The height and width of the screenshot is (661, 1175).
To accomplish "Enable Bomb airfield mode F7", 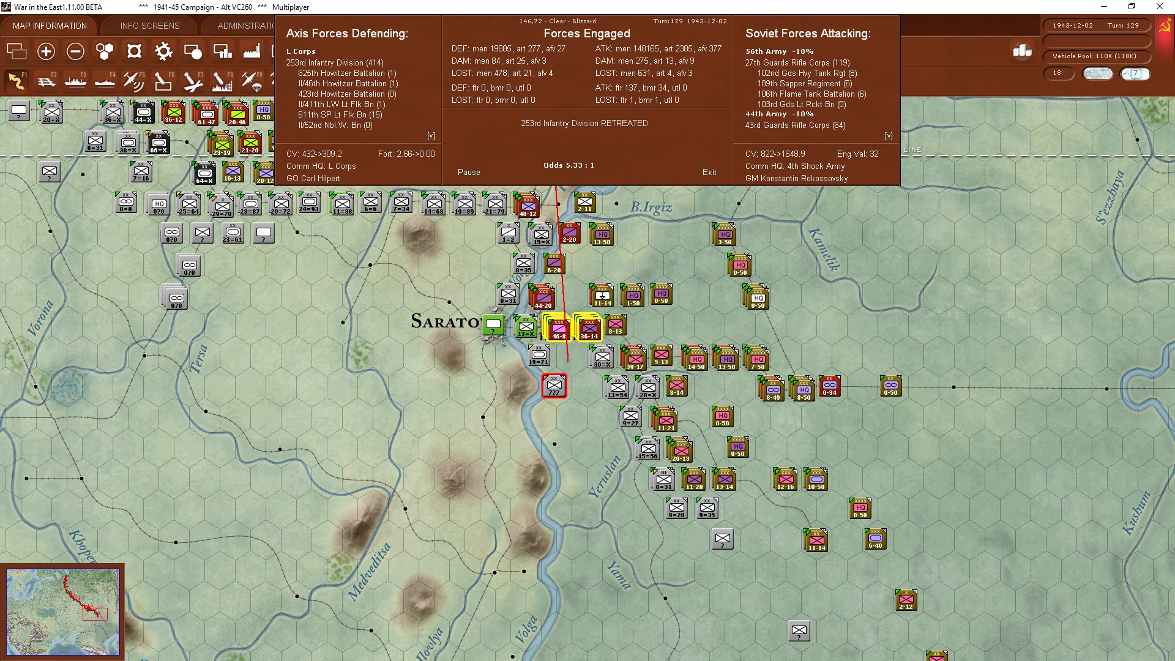I will (193, 81).
